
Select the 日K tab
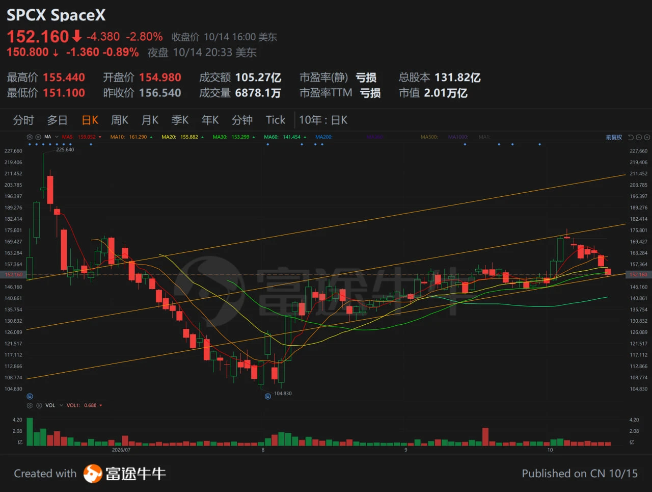tap(90, 120)
